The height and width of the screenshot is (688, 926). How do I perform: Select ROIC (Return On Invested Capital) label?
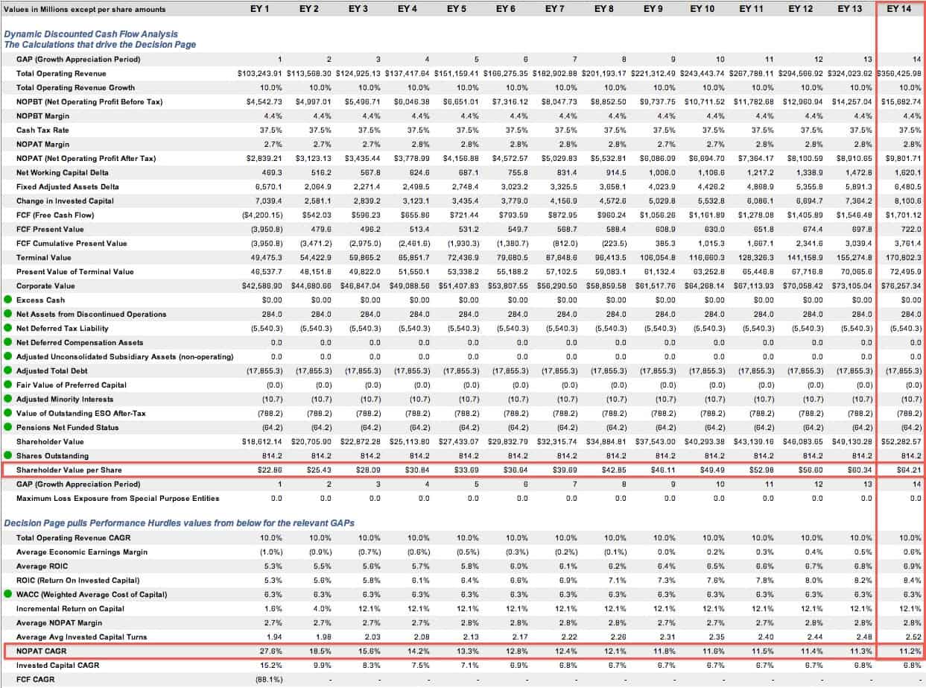coord(77,580)
